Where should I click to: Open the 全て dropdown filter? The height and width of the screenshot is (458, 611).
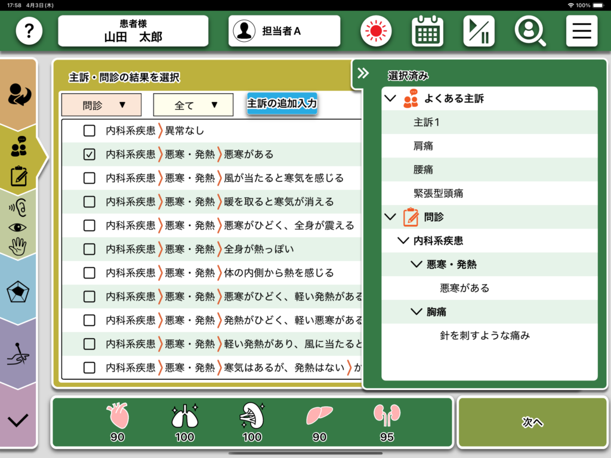pos(193,105)
